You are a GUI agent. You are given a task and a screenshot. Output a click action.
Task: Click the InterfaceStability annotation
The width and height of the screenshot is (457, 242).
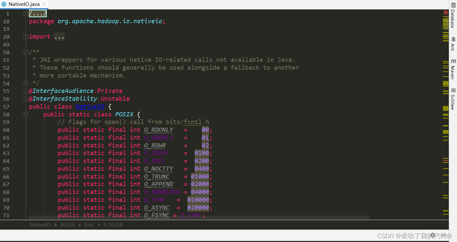click(65, 99)
